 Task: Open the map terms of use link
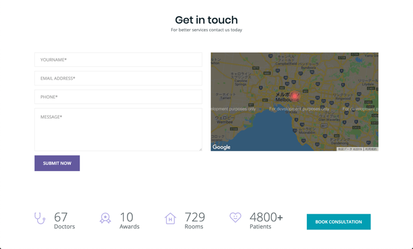click(x=371, y=149)
